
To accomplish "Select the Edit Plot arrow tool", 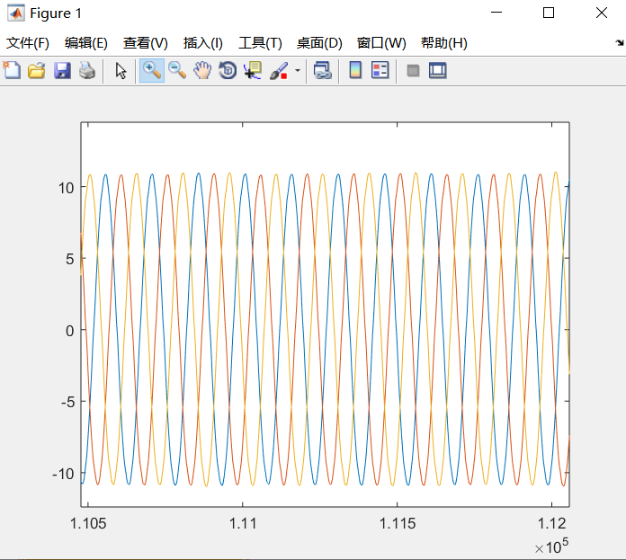I will [121, 71].
